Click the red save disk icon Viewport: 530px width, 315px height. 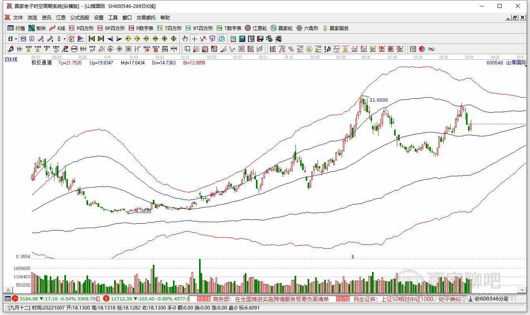pos(260,39)
